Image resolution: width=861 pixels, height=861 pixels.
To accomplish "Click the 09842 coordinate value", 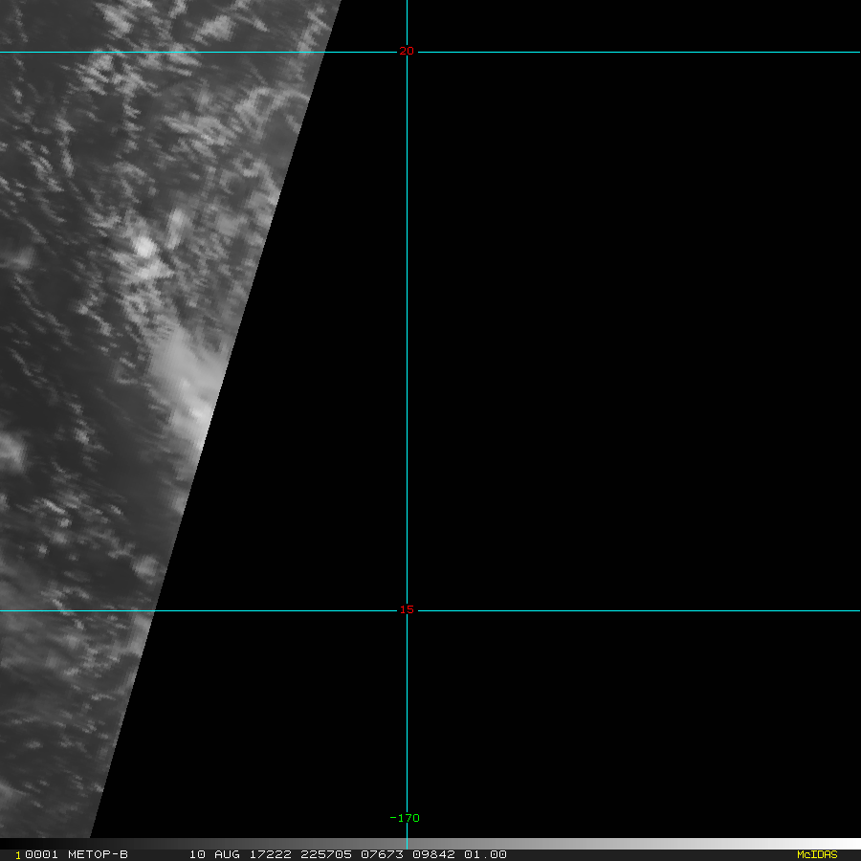I will [x=433, y=854].
